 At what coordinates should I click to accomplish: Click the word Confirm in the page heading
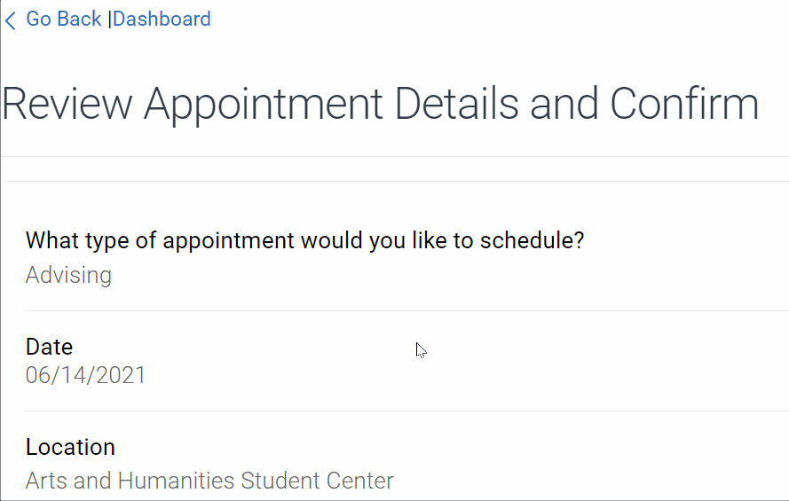[x=683, y=104]
